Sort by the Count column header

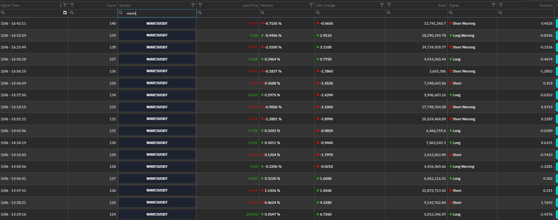coord(111,5)
